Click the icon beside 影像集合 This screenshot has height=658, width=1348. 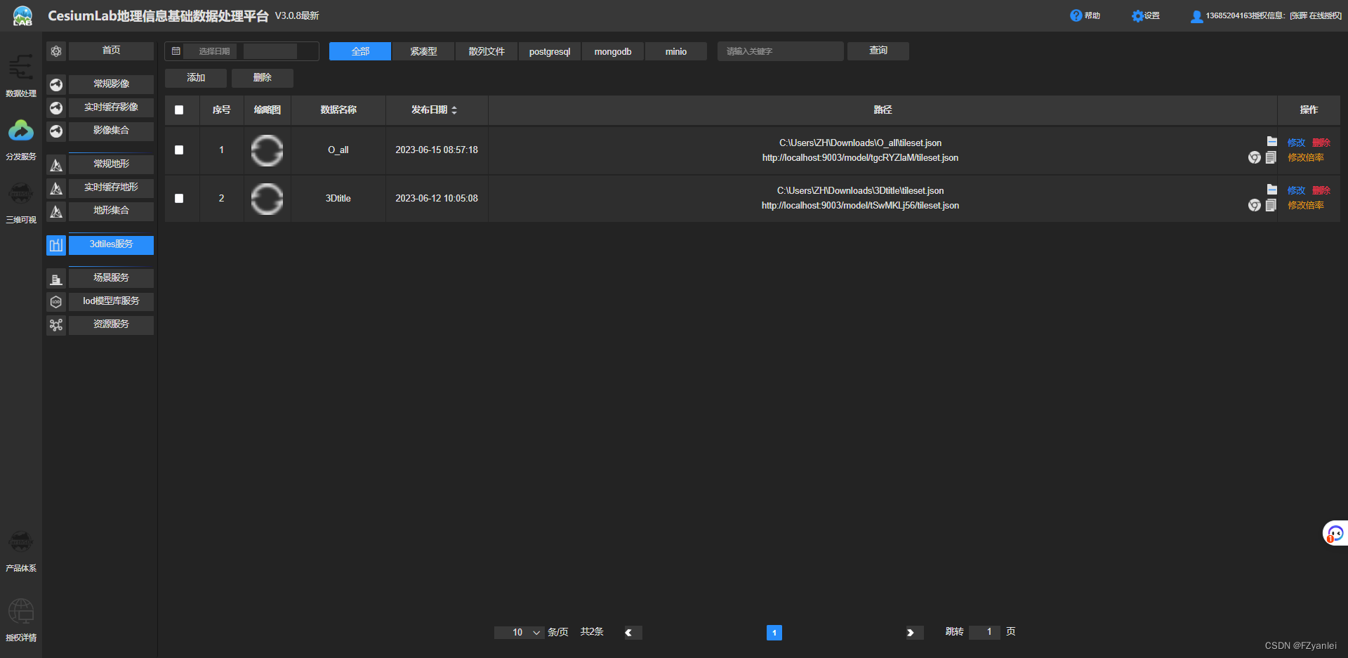56,131
